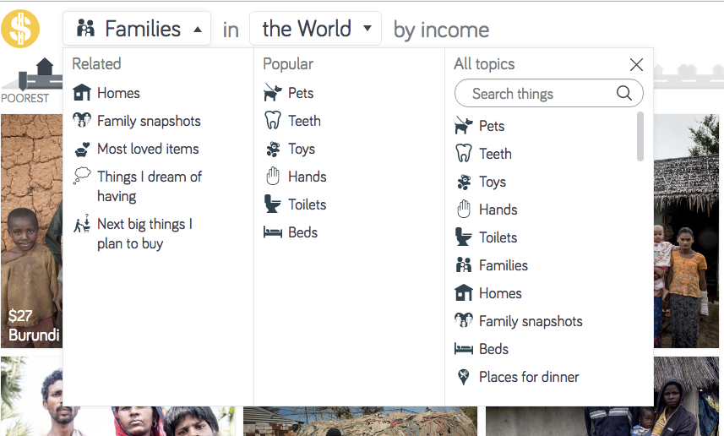Open Families in All topics list
The height and width of the screenshot is (436, 724).
[503, 265]
